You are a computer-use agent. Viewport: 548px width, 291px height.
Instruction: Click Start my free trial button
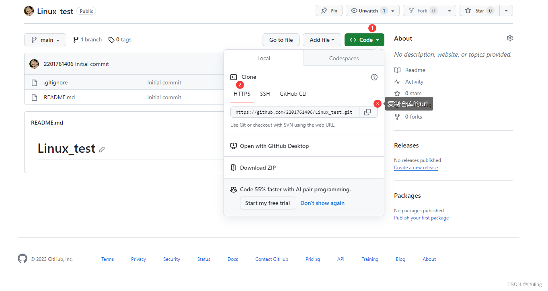(x=267, y=203)
